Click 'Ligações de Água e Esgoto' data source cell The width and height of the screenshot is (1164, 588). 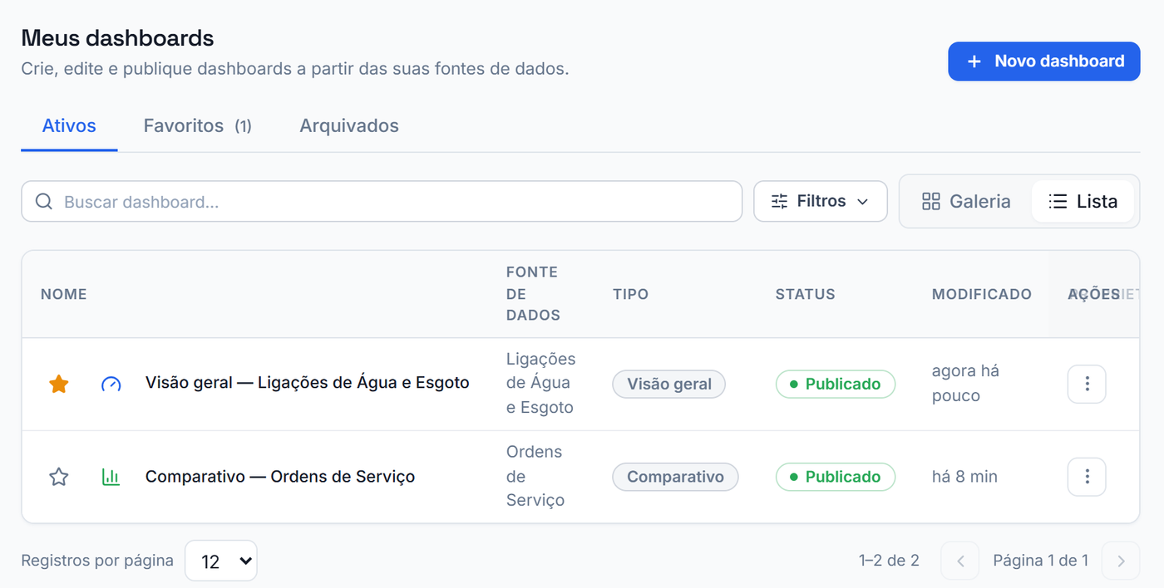pyautogui.click(x=541, y=384)
